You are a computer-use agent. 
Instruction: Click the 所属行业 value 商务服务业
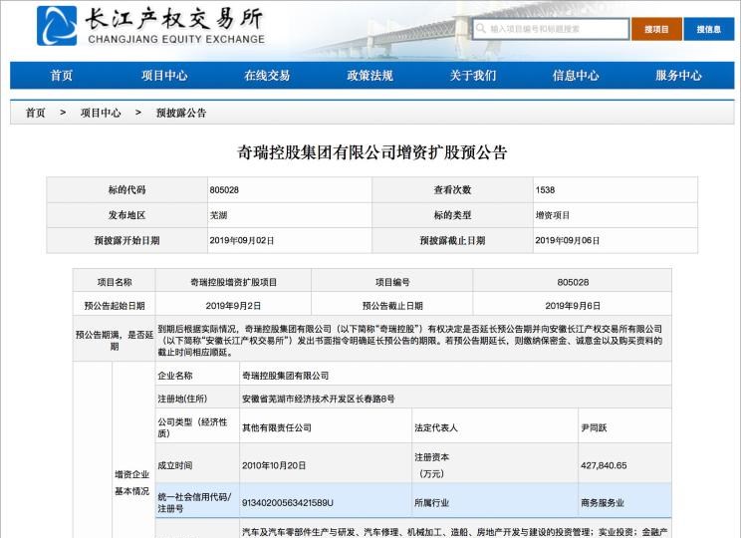tap(603, 503)
